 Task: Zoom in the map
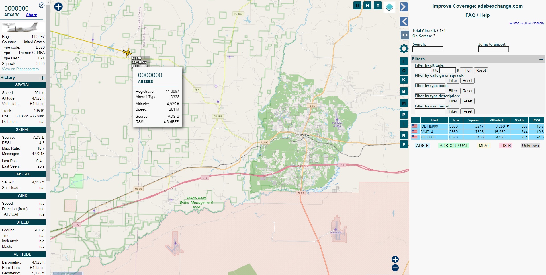pyautogui.click(x=395, y=259)
